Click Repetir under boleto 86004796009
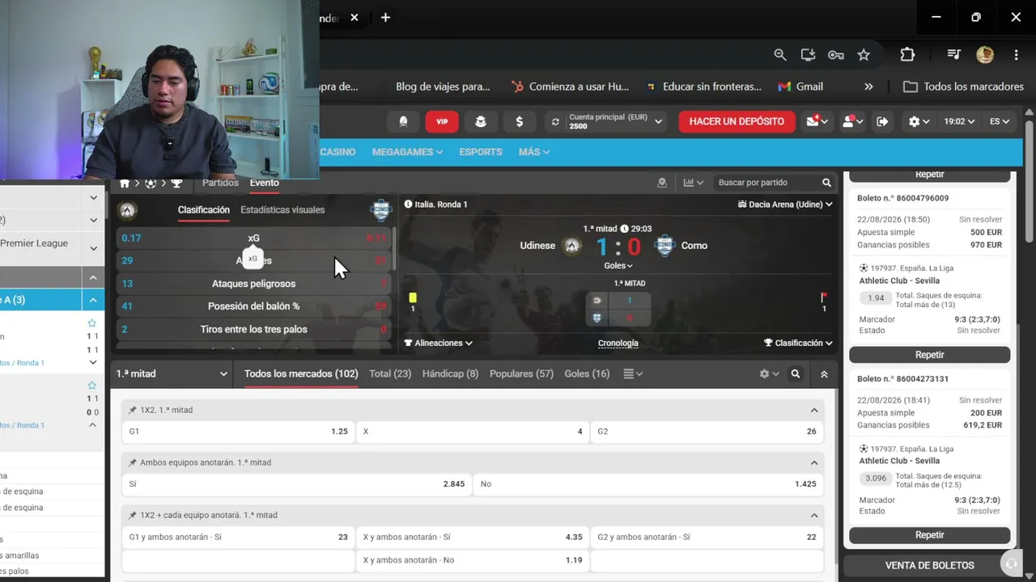 click(929, 355)
